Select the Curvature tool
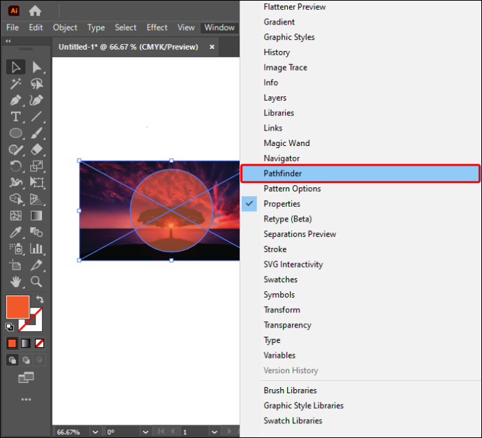 36,100
